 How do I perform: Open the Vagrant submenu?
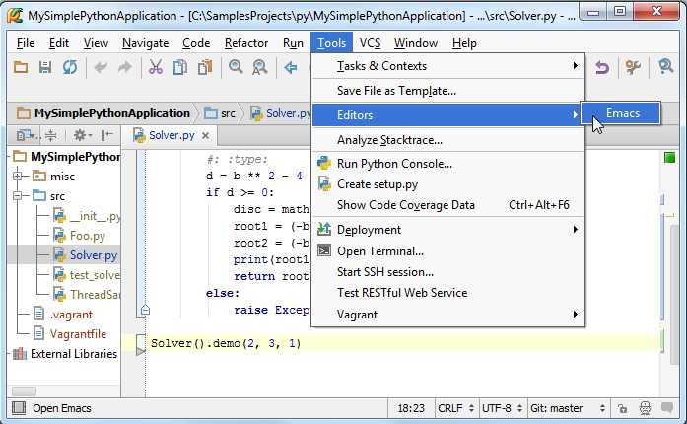click(448, 315)
